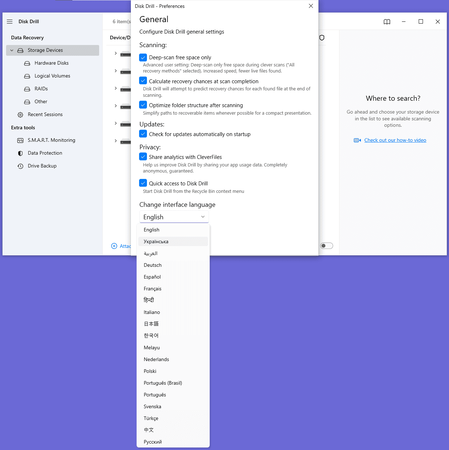Select Svenska in language list
This screenshot has height=450, width=449.
tap(173, 406)
